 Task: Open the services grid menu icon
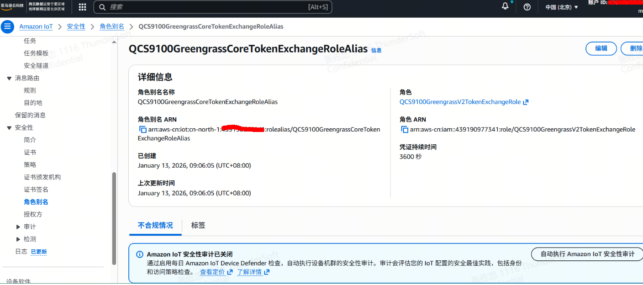(x=83, y=7)
